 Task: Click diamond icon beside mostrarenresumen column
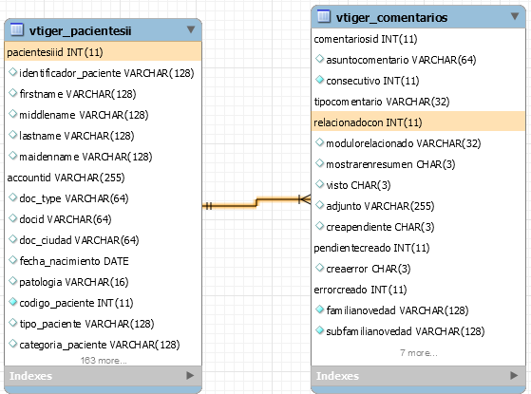319,163
